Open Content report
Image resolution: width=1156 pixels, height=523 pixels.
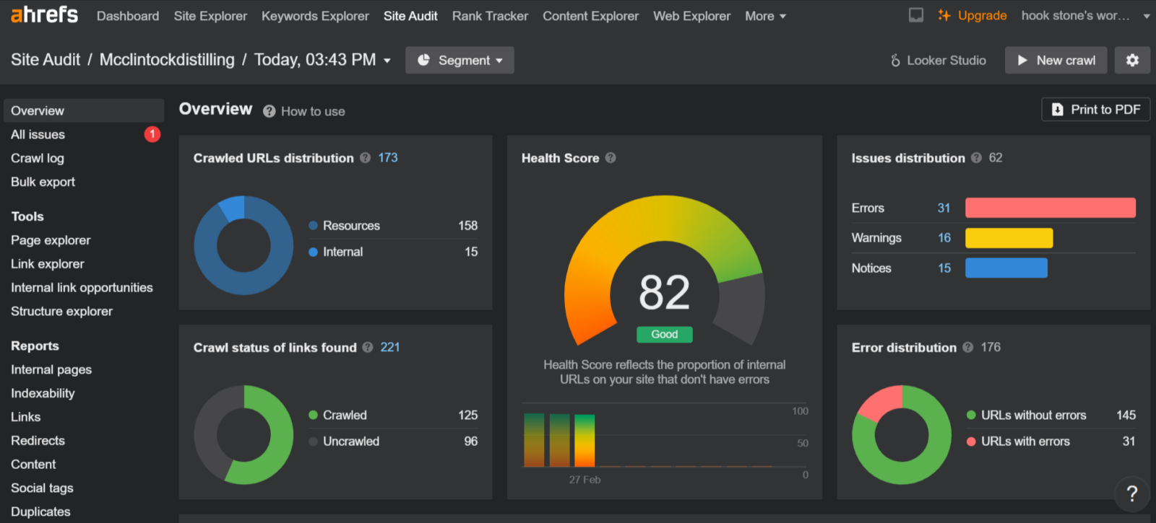[x=33, y=465]
